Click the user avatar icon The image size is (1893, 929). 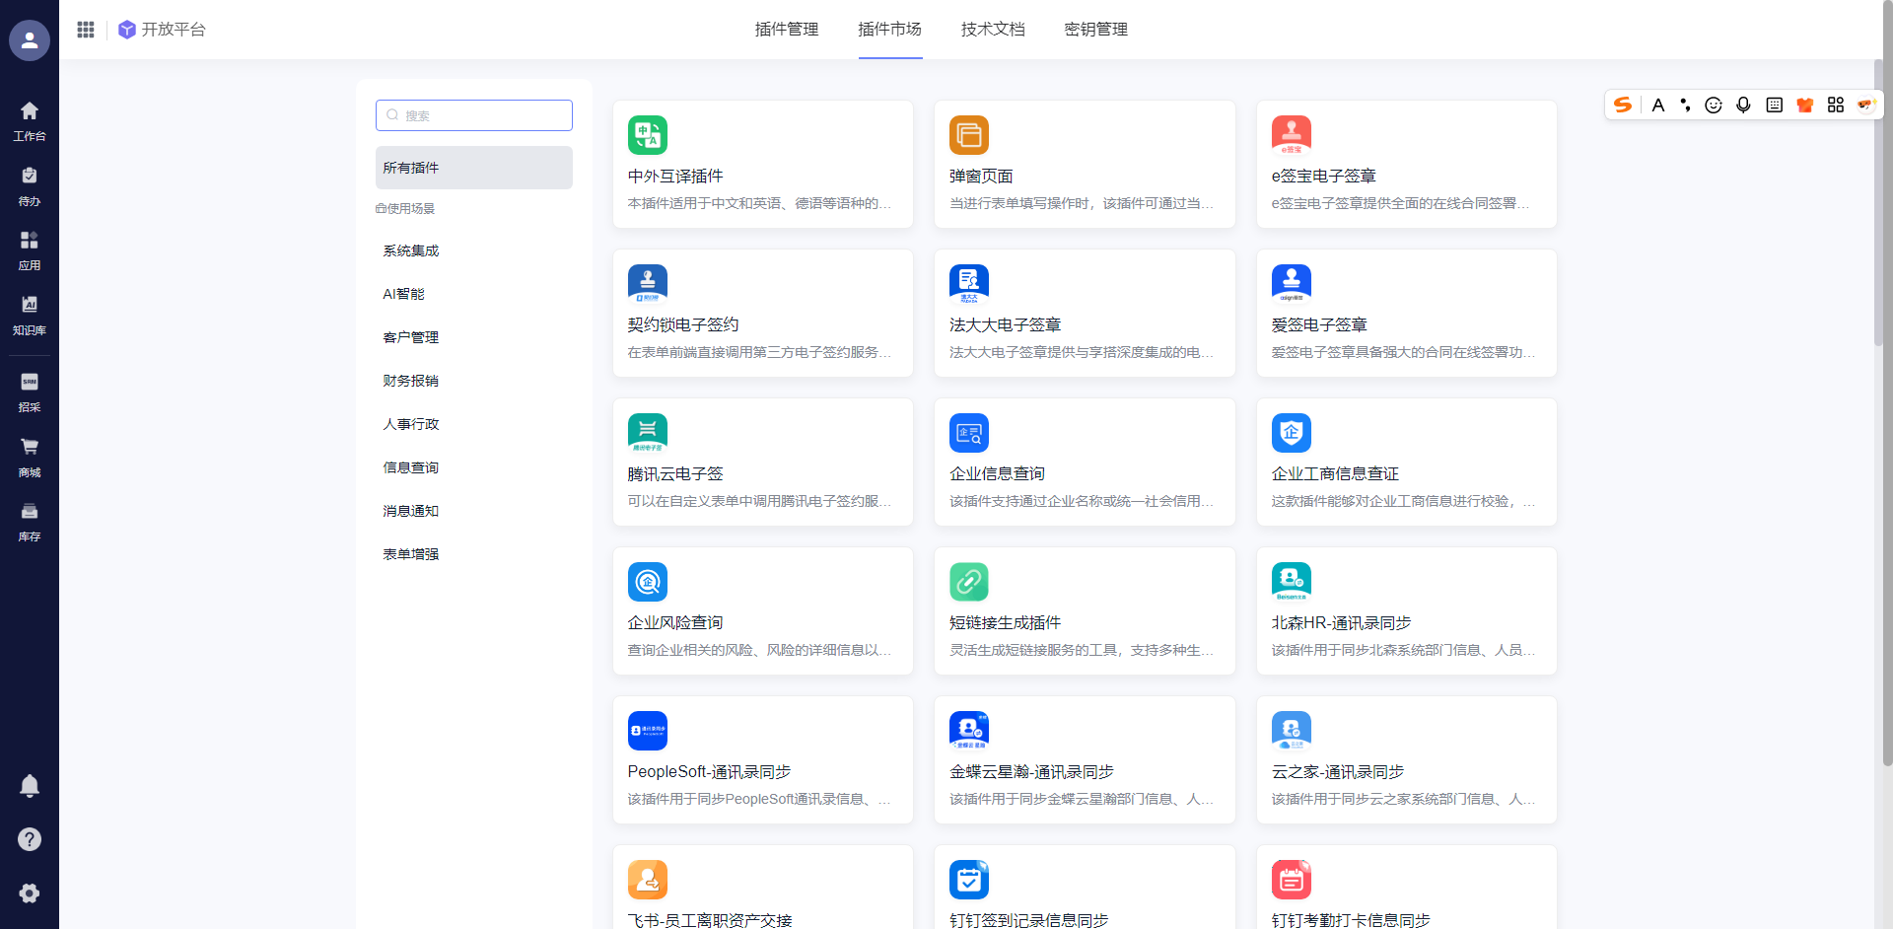point(30,40)
